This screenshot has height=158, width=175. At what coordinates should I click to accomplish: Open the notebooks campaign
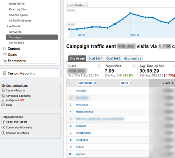(x=82, y=140)
